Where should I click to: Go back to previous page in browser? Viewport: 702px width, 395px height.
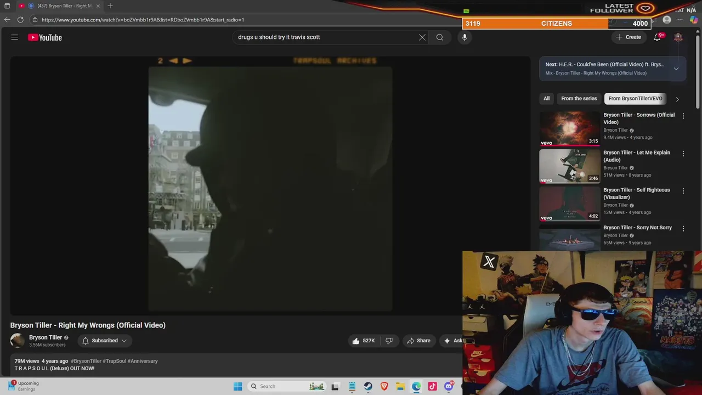click(x=7, y=20)
